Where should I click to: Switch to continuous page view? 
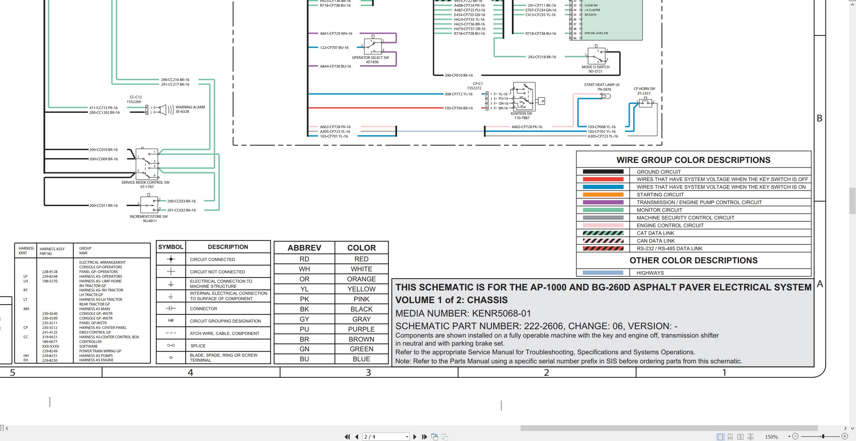click(x=730, y=437)
